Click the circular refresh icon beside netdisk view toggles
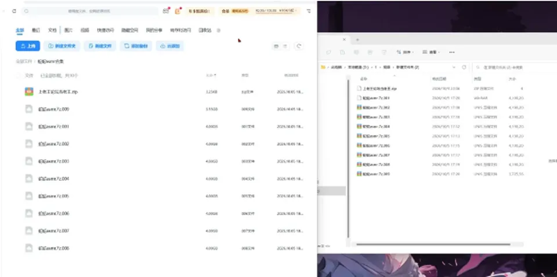The image size is (557, 277). click(299, 46)
